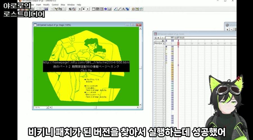253x140 pixels.
Task: Open the Cast window icon
Action: tap(98, 9)
